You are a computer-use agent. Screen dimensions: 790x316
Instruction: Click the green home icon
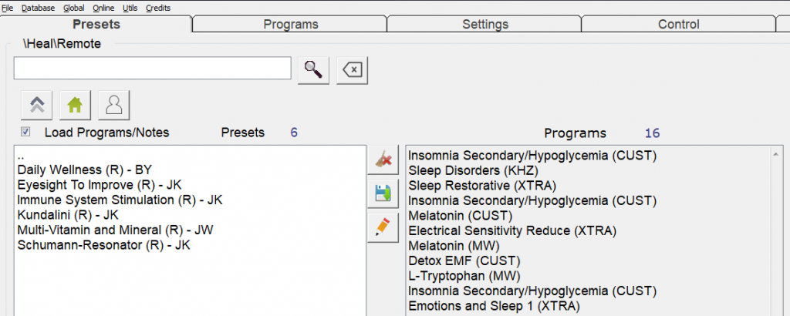point(75,105)
